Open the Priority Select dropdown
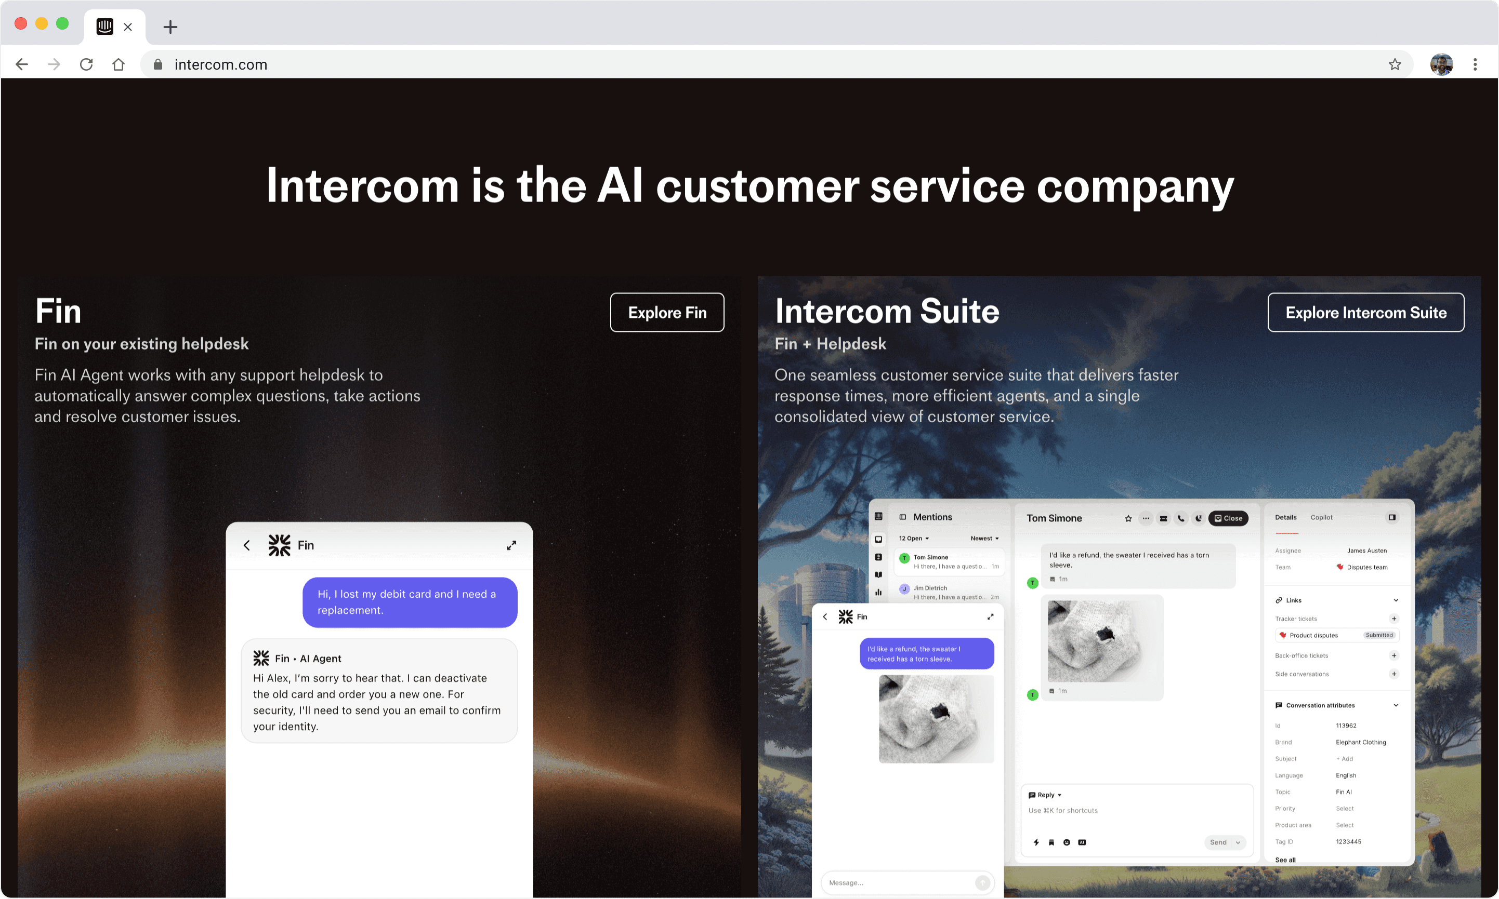Viewport: 1499px width, 899px height. (1345, 809)
